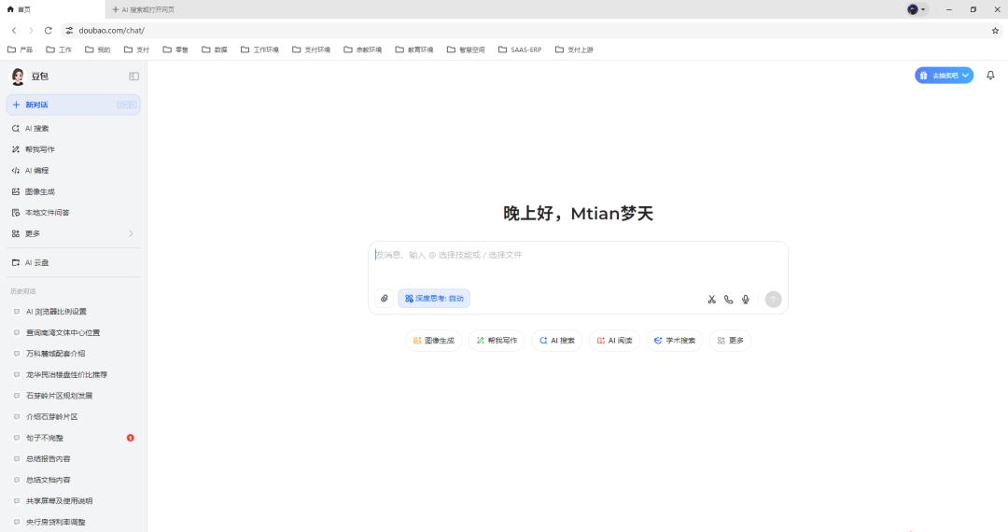The height and width of the screenshot is (532, 1008).
Task: Click the send message arrow button
Action: tap(773, 300)
